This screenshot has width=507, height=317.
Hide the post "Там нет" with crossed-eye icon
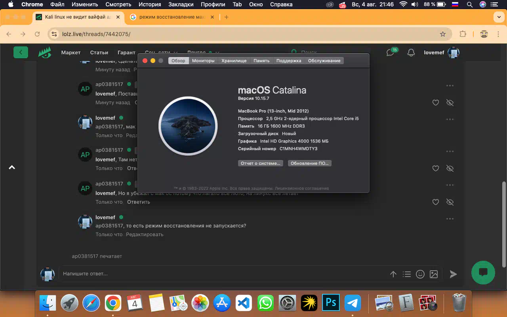click(450, 168)
